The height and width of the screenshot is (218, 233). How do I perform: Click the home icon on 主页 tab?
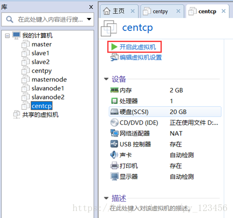click(106, 11)
